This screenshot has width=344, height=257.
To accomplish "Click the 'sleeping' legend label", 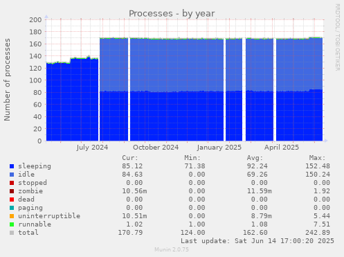I will pos(35,166).
